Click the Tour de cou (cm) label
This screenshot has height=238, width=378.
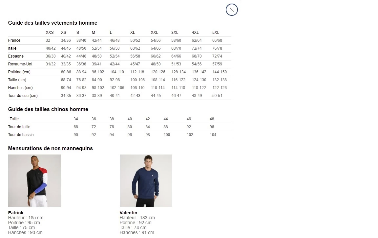point(23,96)
